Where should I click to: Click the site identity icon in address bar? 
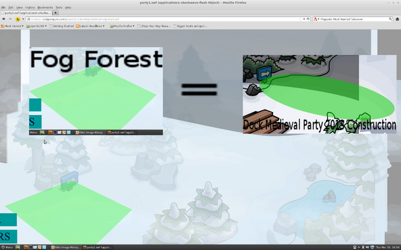[x=29, y=19]
